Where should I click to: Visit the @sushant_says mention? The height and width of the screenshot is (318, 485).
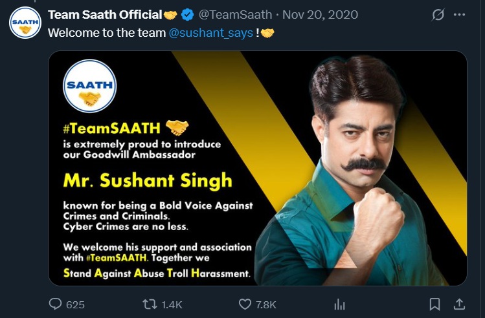(211, 32)
